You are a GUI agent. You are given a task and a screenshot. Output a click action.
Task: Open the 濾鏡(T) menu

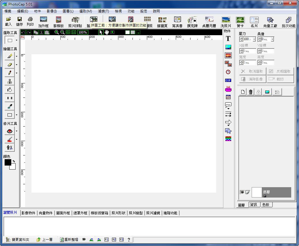103,11
